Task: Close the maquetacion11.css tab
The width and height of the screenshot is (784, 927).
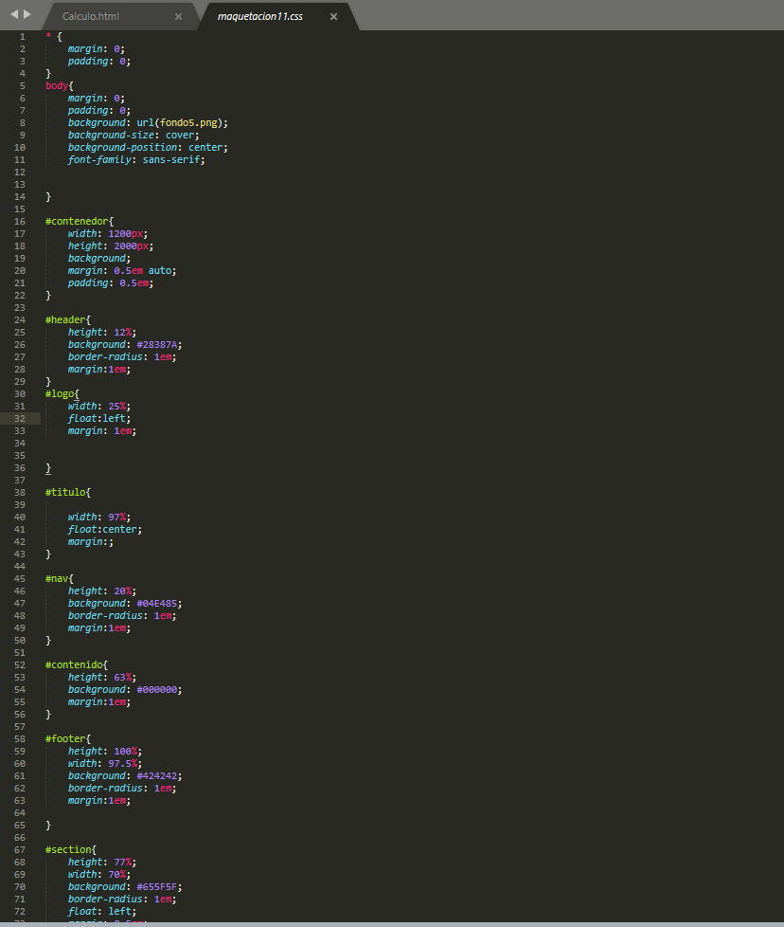Action: click(x=333, y=17)
